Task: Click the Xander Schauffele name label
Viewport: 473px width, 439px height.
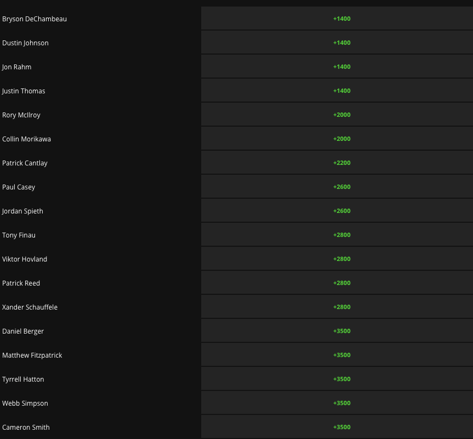Action: 30,307
